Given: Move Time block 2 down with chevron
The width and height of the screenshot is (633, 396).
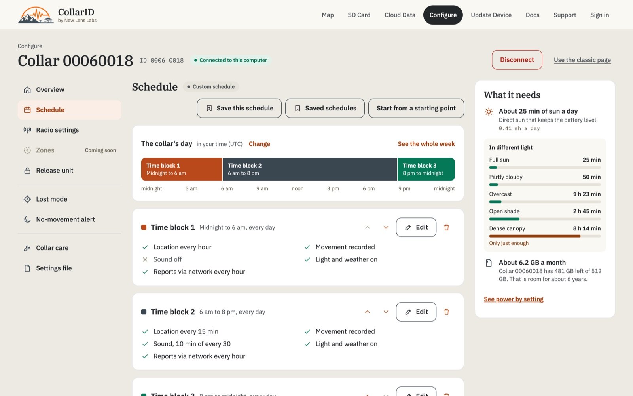Looking at the screenshot, I should tap(386, 312).
